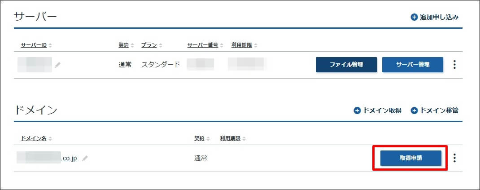
Task: Sort by サーバーID column arrows
Action: point(50,45)
